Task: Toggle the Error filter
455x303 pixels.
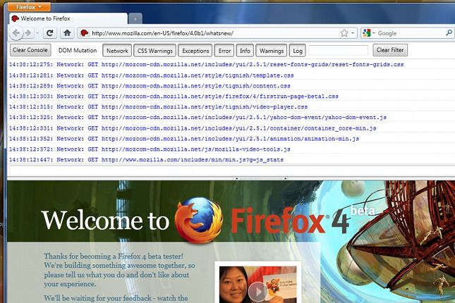Action: pos(224,51)
